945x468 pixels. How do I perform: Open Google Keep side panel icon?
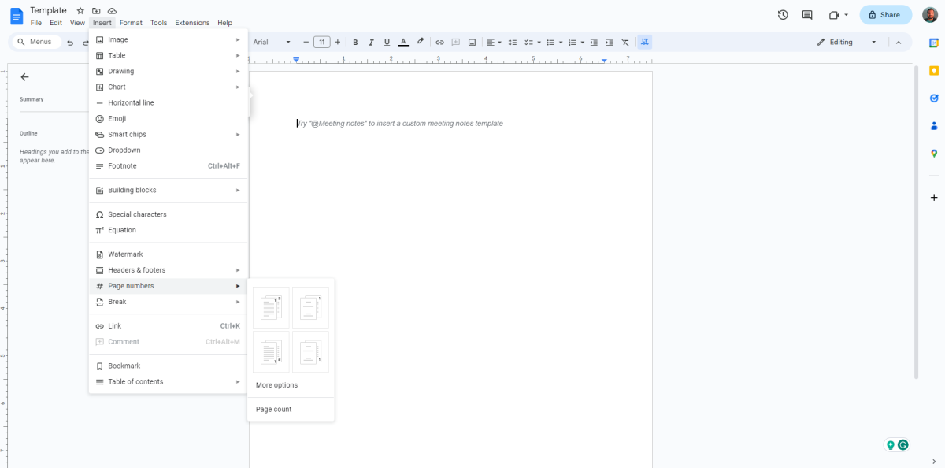(x=934, y=70)
